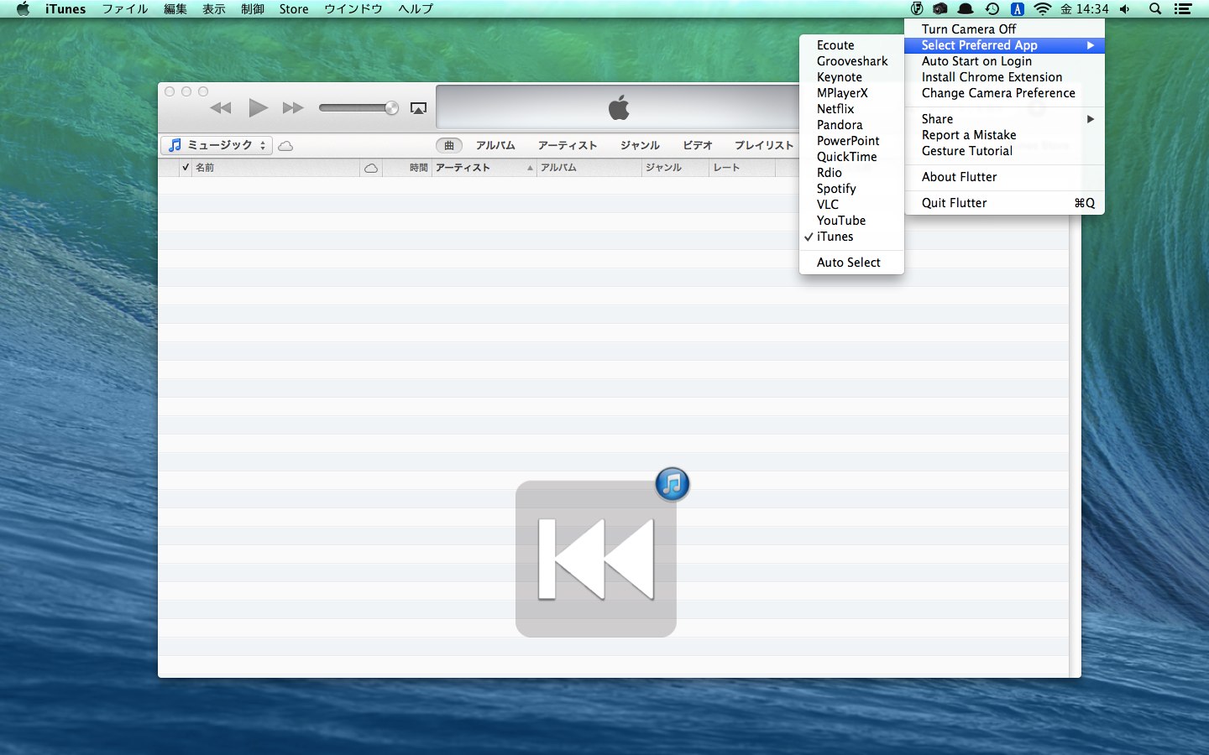Image resolution: width=1209 pixels, height=755 pixels.
Task: Open the Notification Center list icon
Action: 1183,9
